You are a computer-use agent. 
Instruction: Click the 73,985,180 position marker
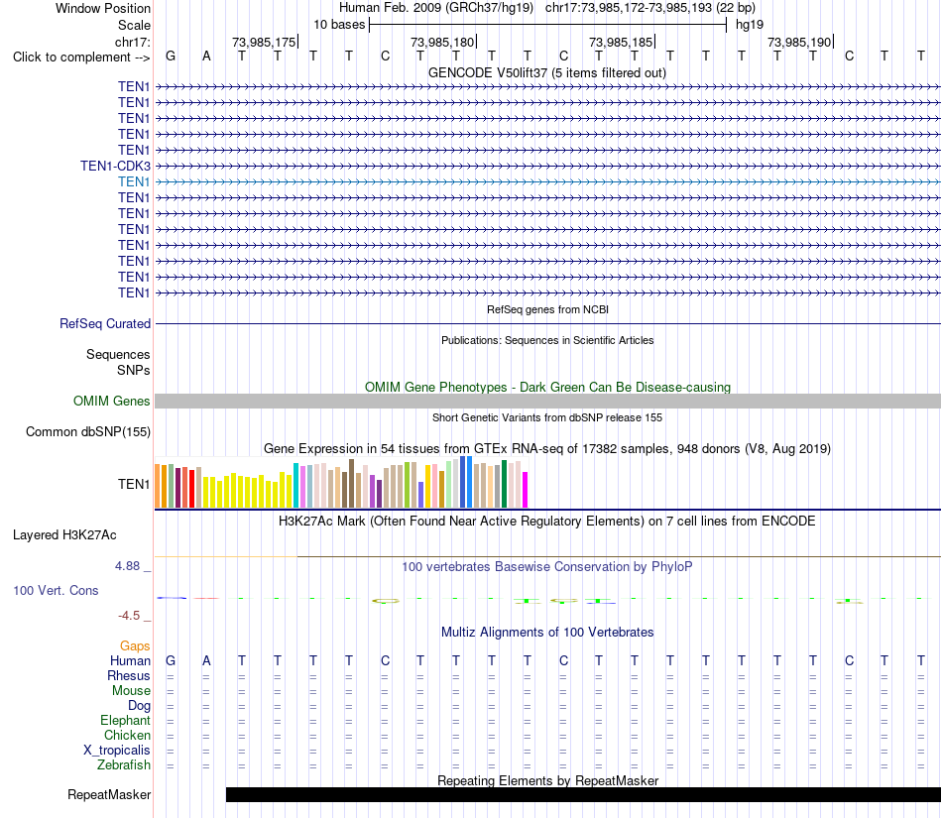[x=443, y=42]
